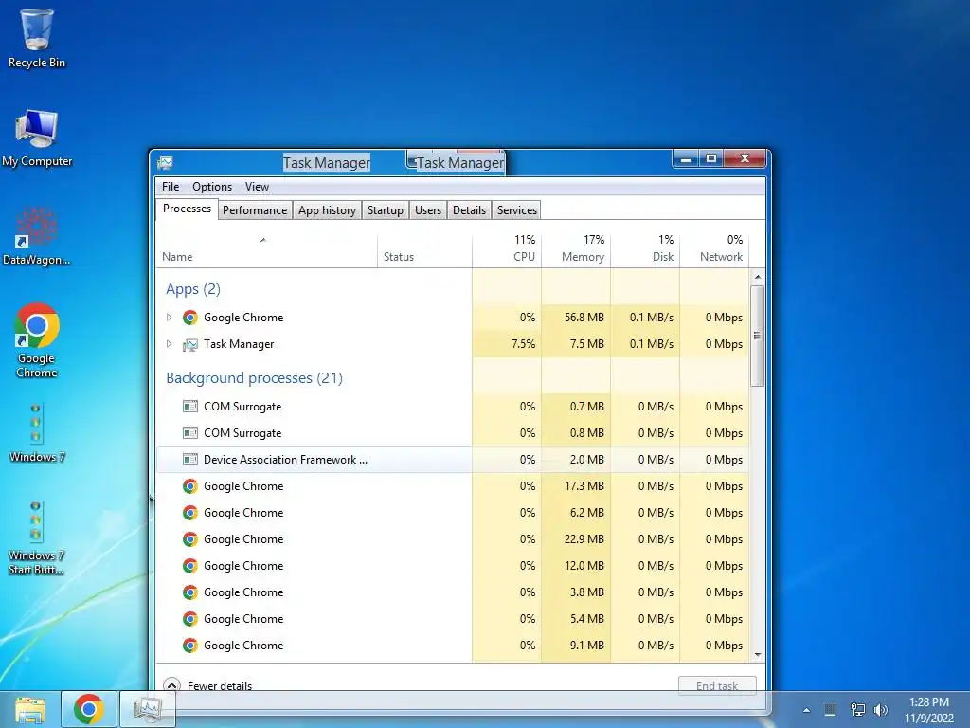The height and width of the screenshot is (728, 970).
Task: Select Chrome process icon using 3.8 MB
Action: (189, 592)
